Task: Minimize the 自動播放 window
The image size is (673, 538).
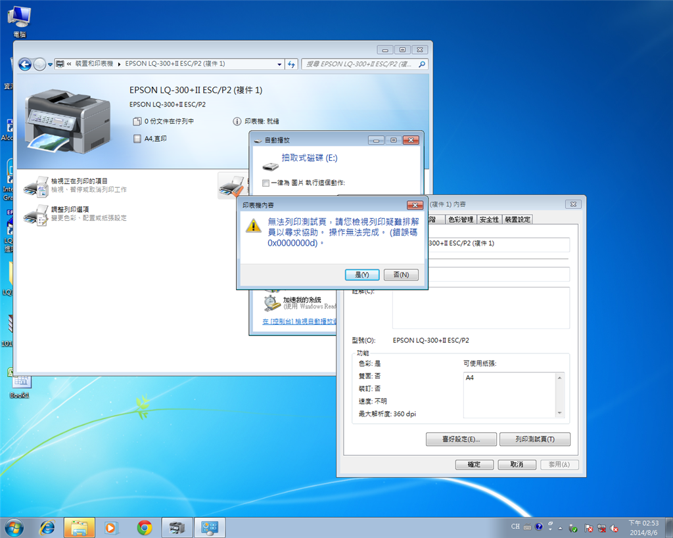Action: click(x=376, y=141)
